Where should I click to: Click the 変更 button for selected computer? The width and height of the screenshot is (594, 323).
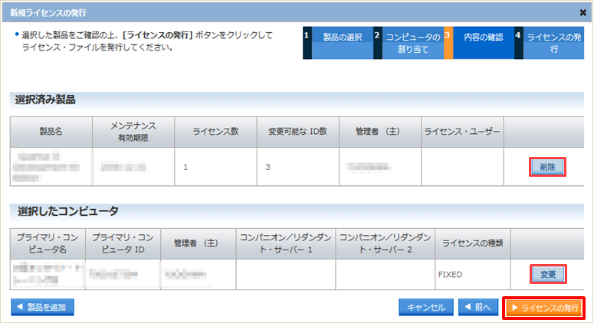(x=548, y=274)
